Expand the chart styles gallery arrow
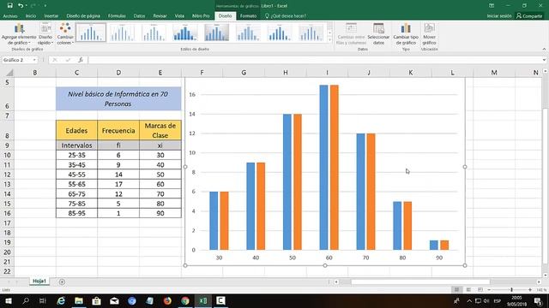The image size is (549, 308). pyautogui.click(x=329, y=40)
